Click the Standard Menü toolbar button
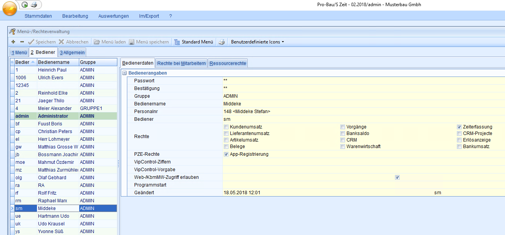The image size is (505, 235). (x=194, y=42)
